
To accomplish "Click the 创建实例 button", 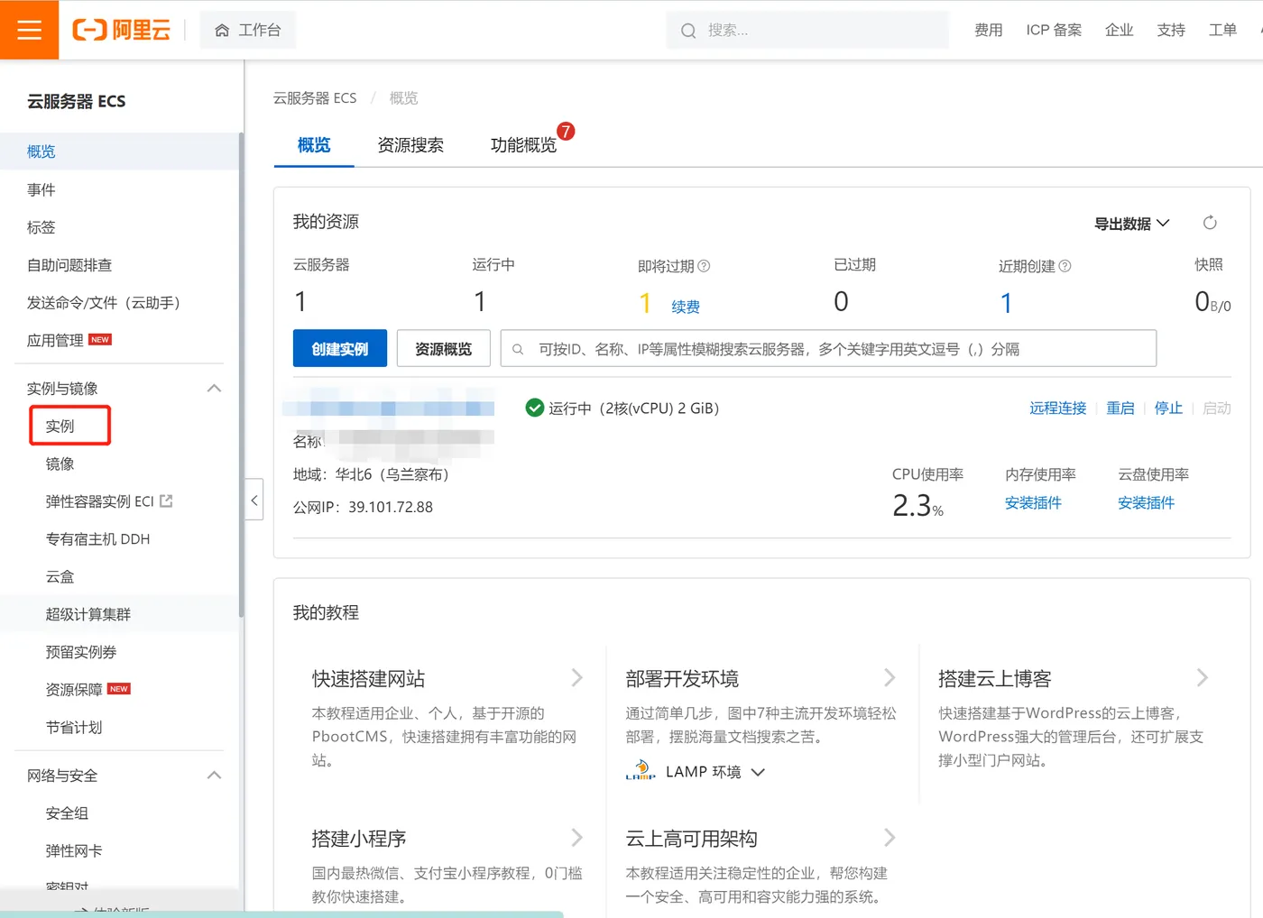I will tap(340, 348).
